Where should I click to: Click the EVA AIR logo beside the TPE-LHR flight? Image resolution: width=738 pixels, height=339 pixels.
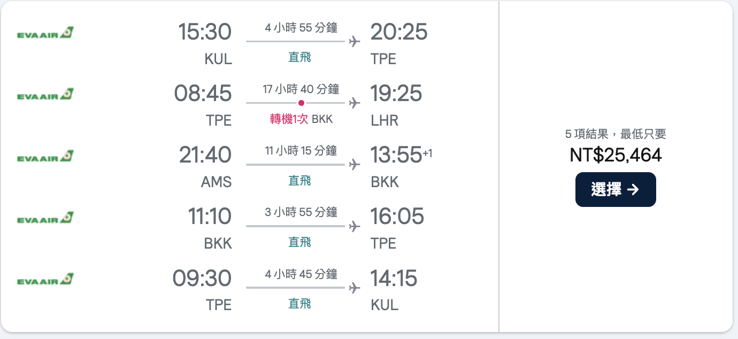pyautogui.click(x=45, y=94)
